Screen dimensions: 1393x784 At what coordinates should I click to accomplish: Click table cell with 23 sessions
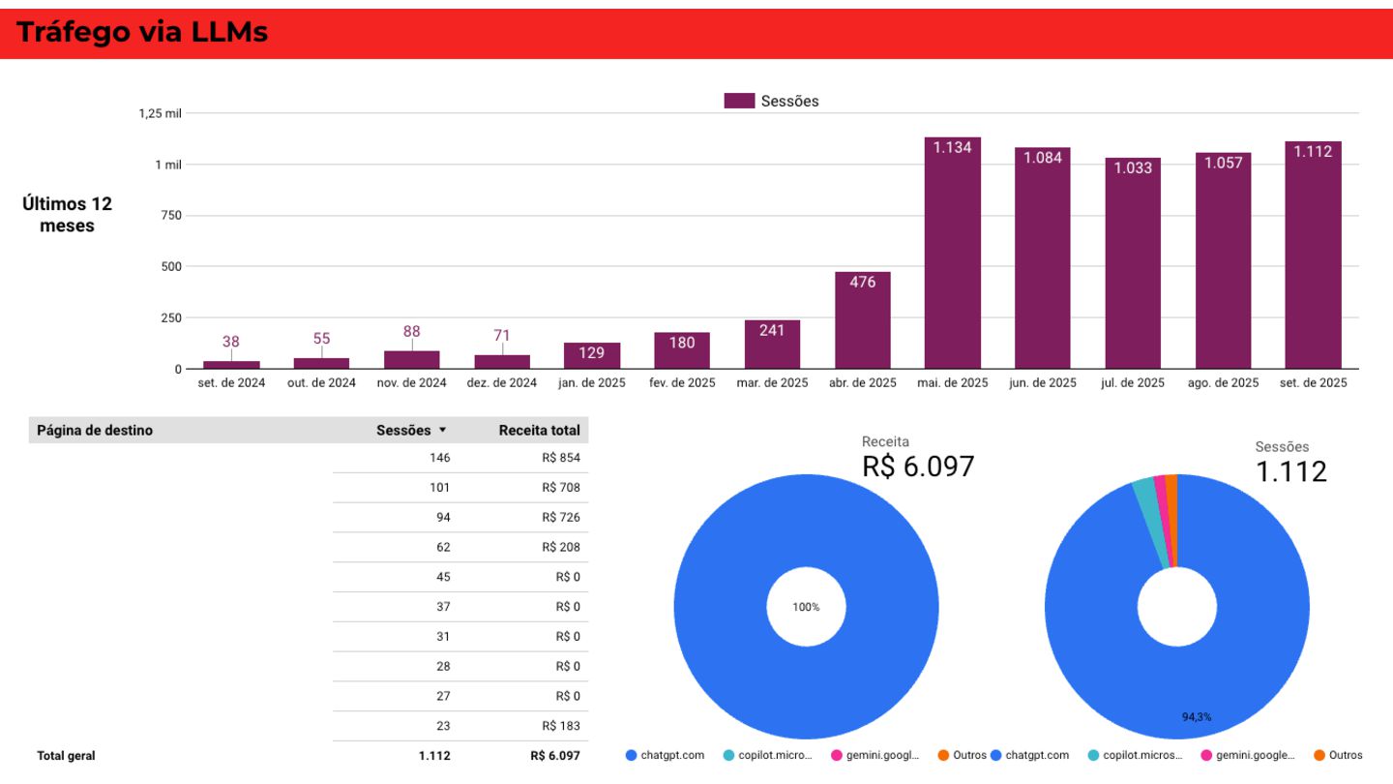pos(443,726)
